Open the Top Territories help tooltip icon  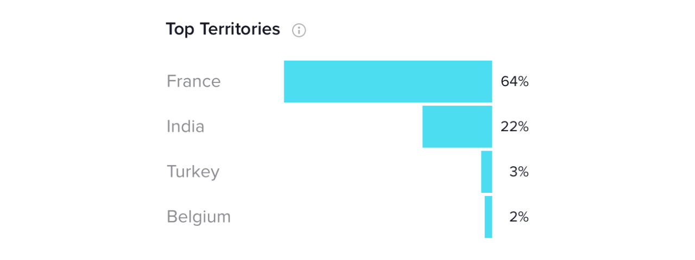(x=299, y=30)
